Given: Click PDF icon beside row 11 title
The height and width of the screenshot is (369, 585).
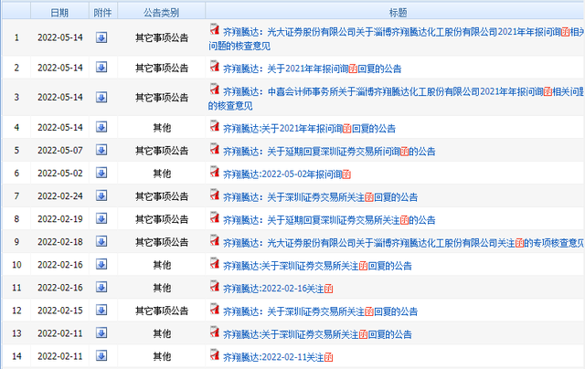Looking at the screenshot, I should [214, 286].
